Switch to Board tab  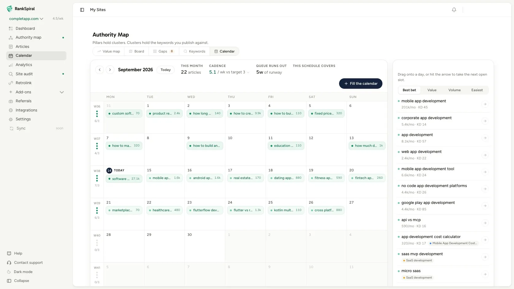[x=136, y=51]
